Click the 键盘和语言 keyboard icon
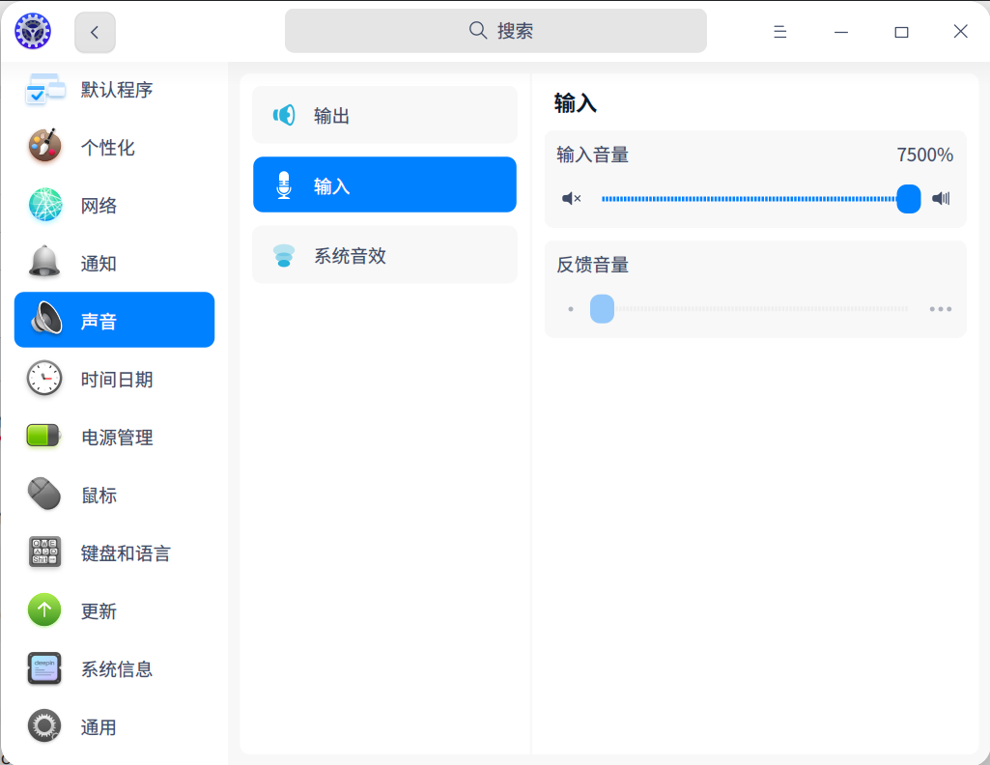990x765 pixels. click(44, 552)
